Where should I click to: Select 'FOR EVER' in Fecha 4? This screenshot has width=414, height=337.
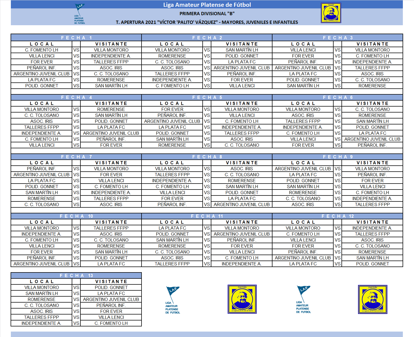point(111,145)
